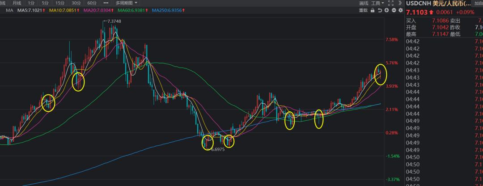Screen dimensions: 483x186
Task: Click the 7.3748 high price label on chart
Action: (x=114, y=21)
